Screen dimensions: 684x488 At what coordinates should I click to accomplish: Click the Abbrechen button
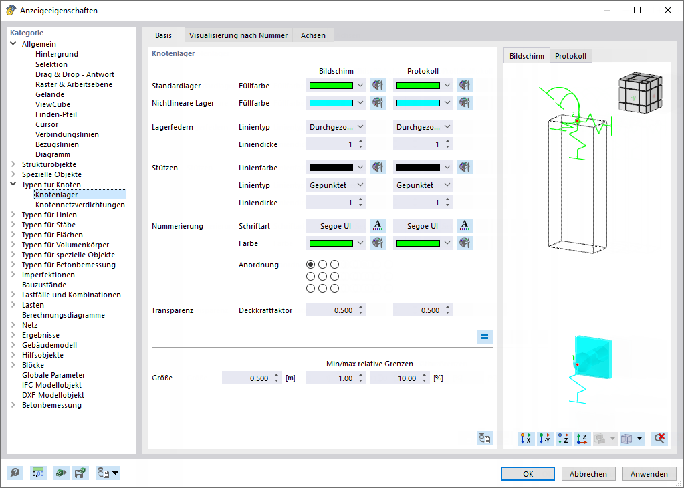(x=588, y=473)
